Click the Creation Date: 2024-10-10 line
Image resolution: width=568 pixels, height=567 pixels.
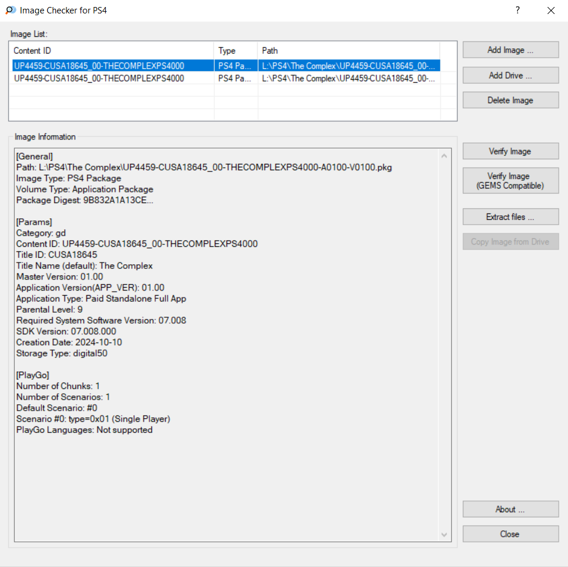69,342
